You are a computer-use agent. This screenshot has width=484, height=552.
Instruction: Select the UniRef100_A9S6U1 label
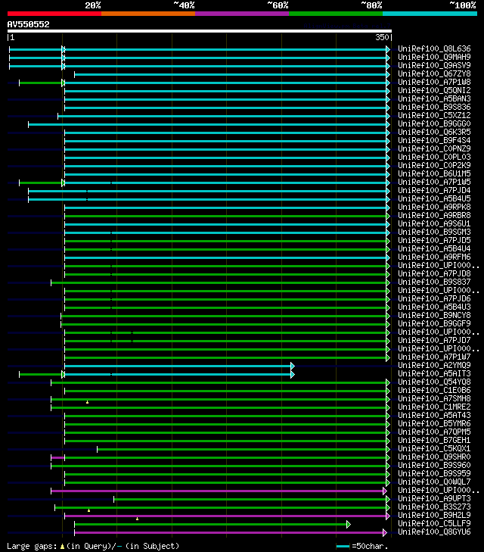click(x=434, y=224)
